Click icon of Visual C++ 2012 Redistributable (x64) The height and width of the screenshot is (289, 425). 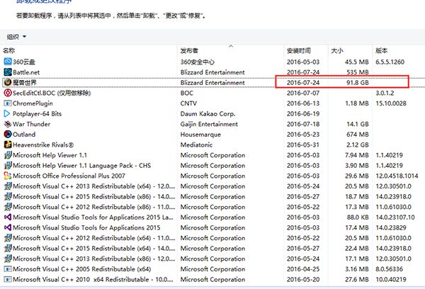coord(8,238)
